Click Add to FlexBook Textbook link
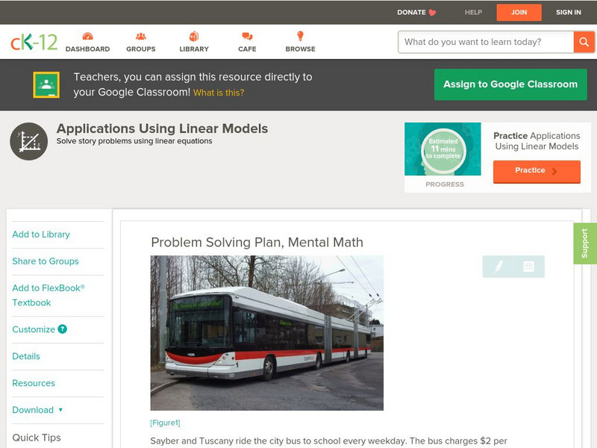Screen dimensions: 597x448 pyautogui.click(x=49, y=295)
